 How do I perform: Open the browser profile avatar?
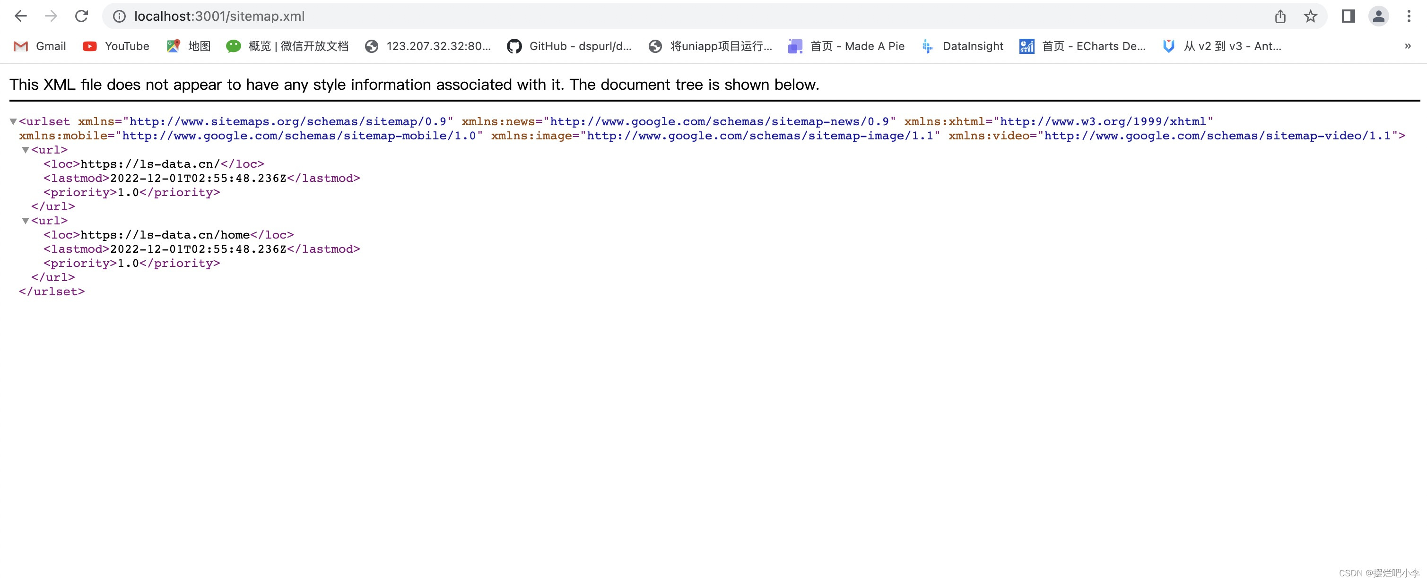click(x=1379, y=16)
